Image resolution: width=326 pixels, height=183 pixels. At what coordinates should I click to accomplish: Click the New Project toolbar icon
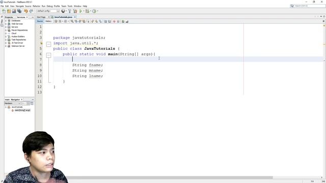9,11
